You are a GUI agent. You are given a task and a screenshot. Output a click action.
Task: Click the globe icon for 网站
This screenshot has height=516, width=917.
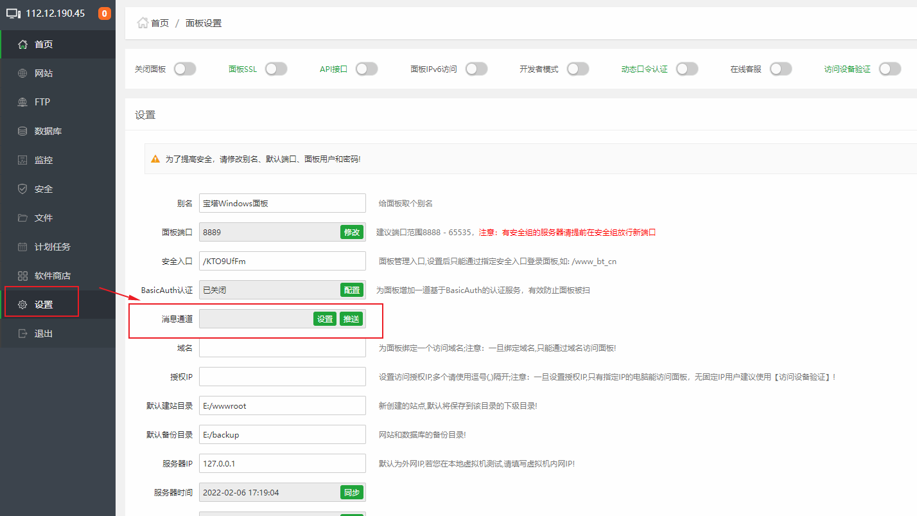(x=22, y=73)
